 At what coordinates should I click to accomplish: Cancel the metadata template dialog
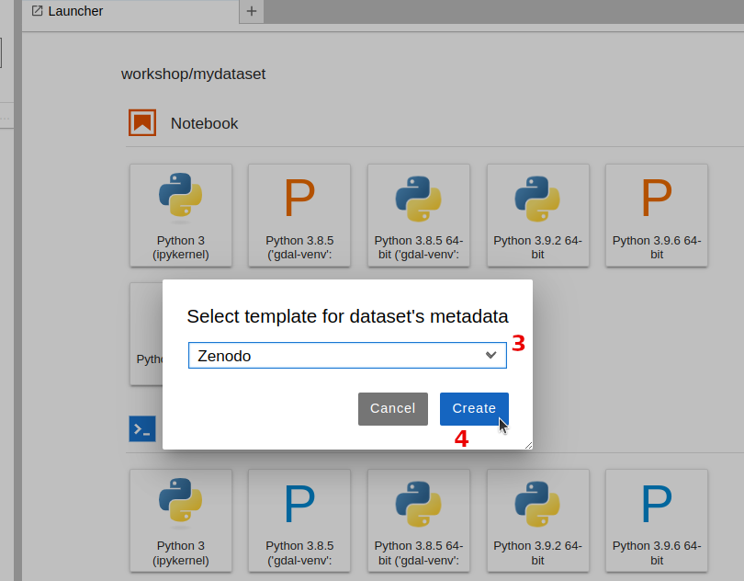point(393,408)
